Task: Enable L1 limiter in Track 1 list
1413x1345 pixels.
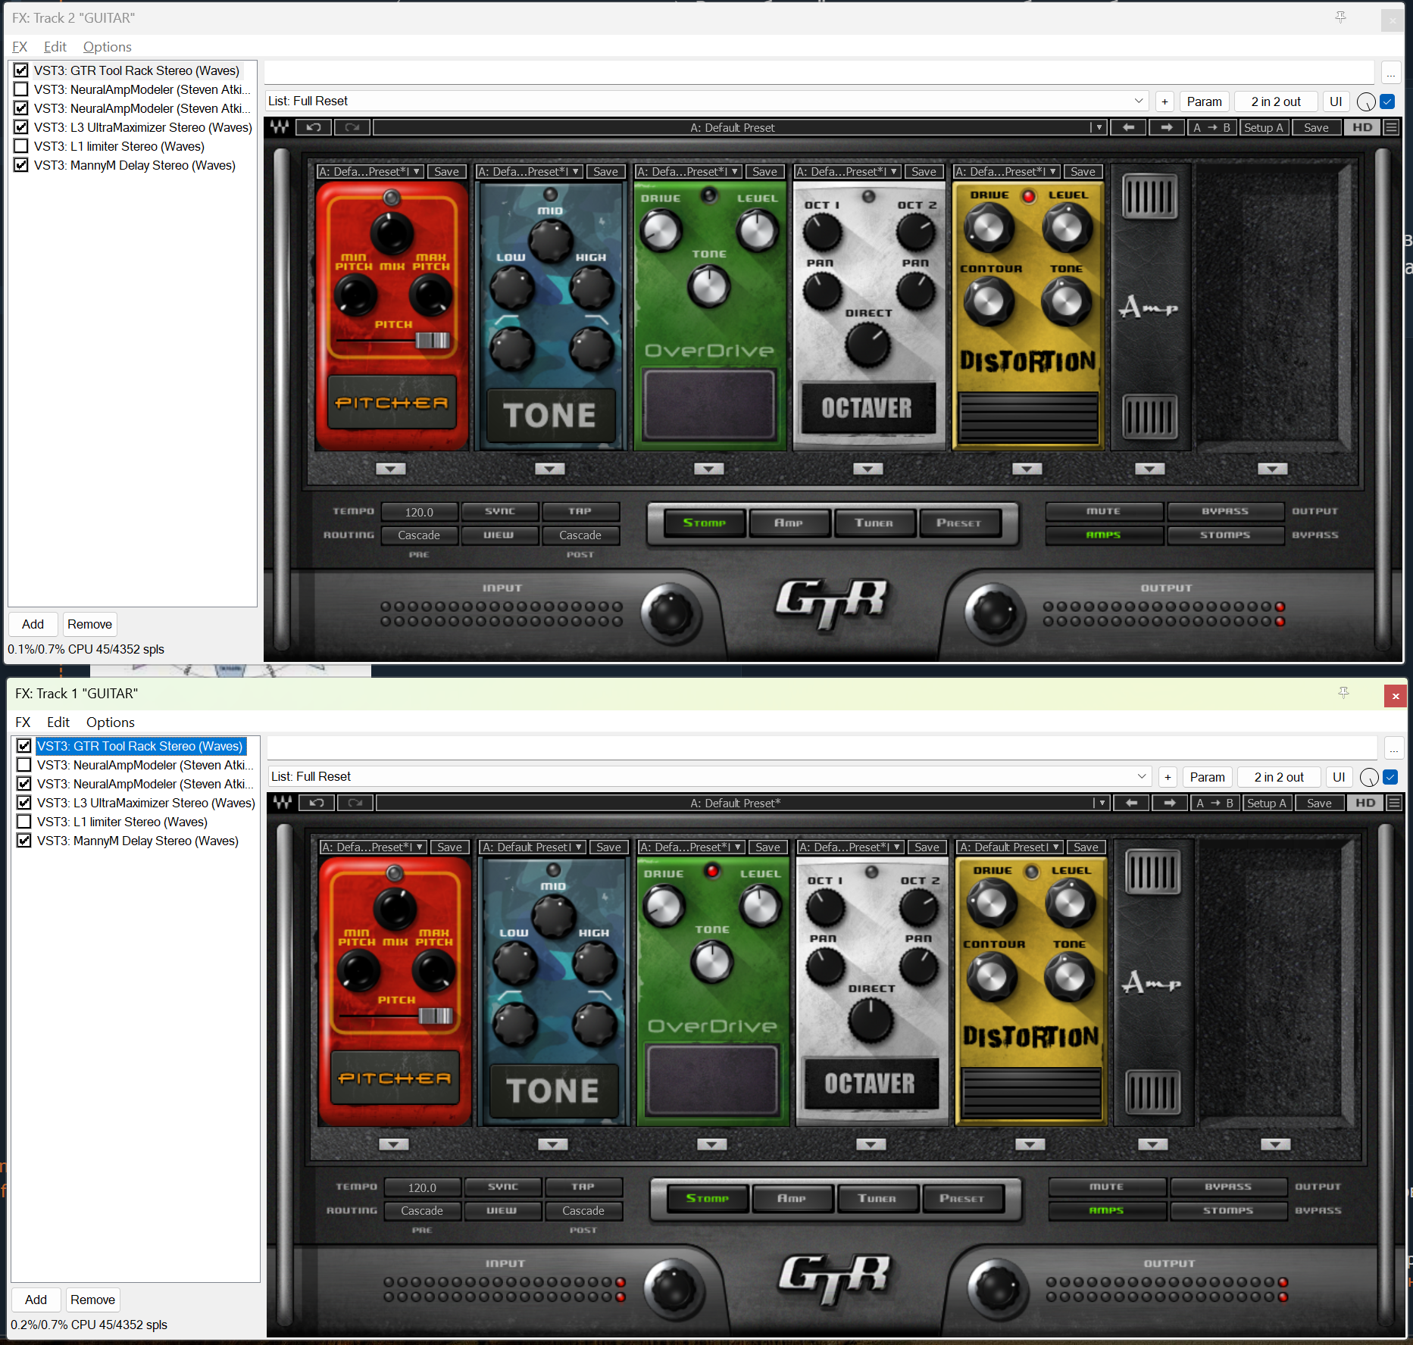Action: (24, 822)
